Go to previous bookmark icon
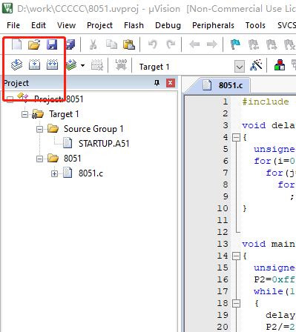Image resolution: width=296 pixels, height=332 pixels. (x=254, y=44)
